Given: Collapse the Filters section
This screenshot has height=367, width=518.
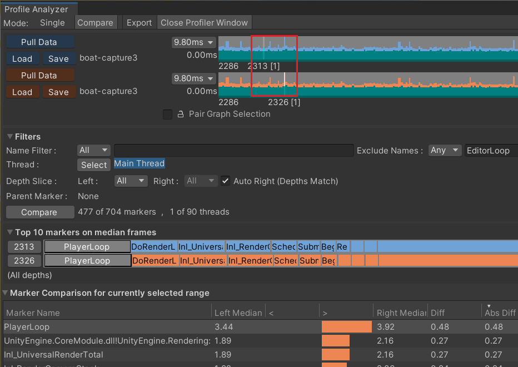Looking at the screenshot, I should (x=10, y=136).
